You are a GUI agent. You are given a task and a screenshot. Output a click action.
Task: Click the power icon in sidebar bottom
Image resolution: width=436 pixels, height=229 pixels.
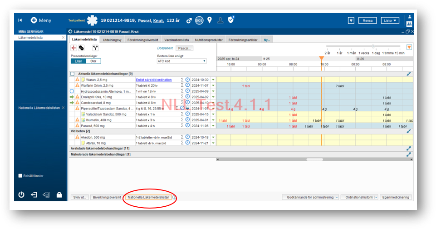21,194
